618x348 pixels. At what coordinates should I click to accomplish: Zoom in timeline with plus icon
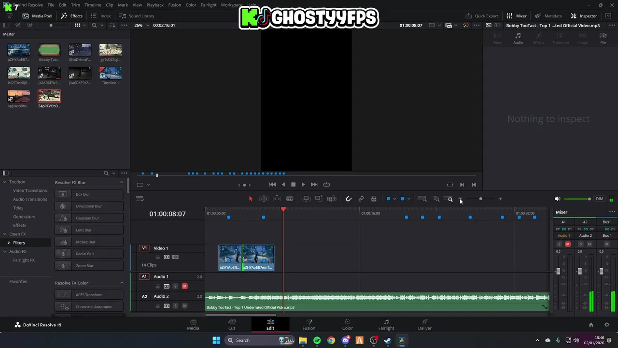(x=500, y=199)
